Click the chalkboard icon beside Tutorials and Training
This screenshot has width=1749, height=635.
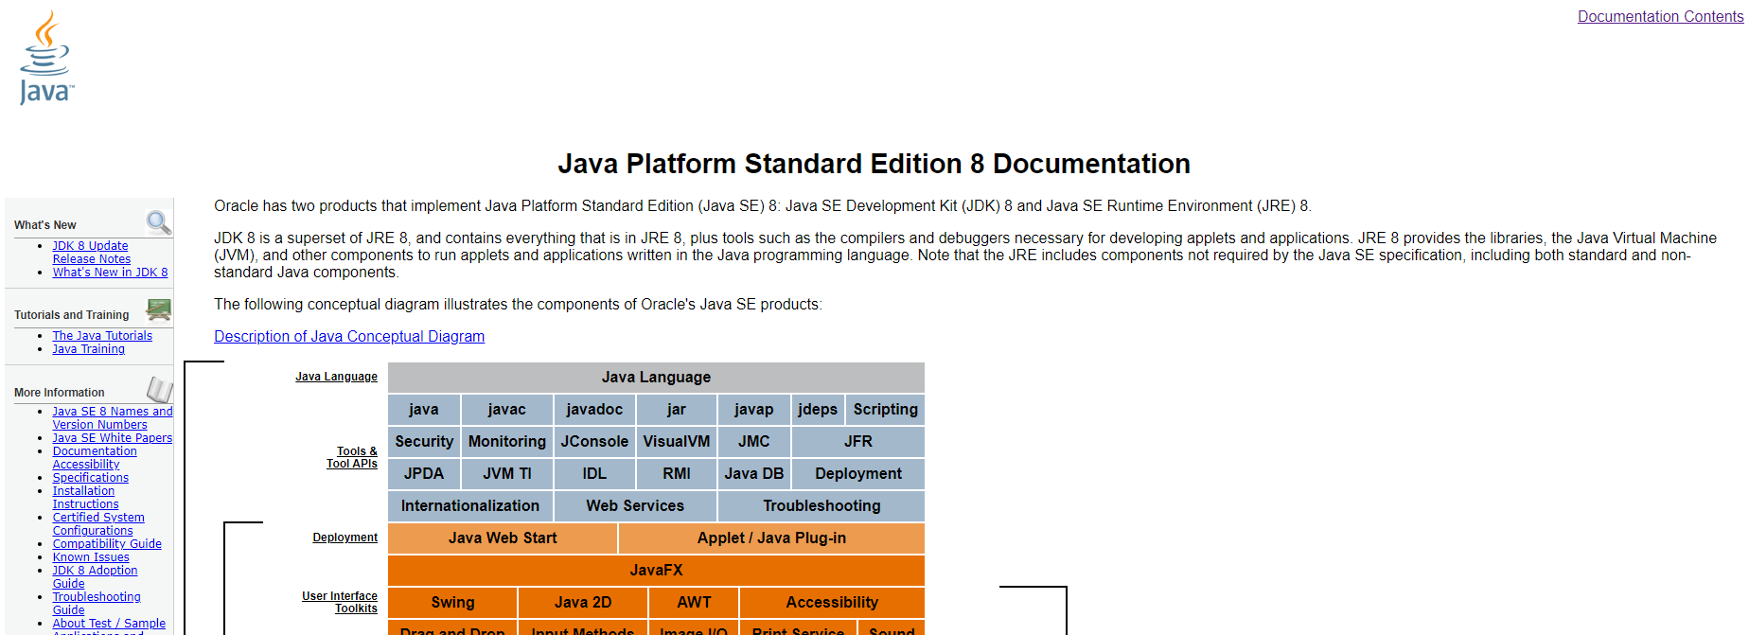pyautogui.click(x=158, y=309)
